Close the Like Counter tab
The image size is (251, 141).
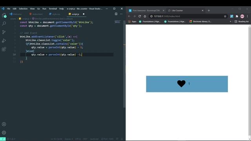click(x=202, y=11)
